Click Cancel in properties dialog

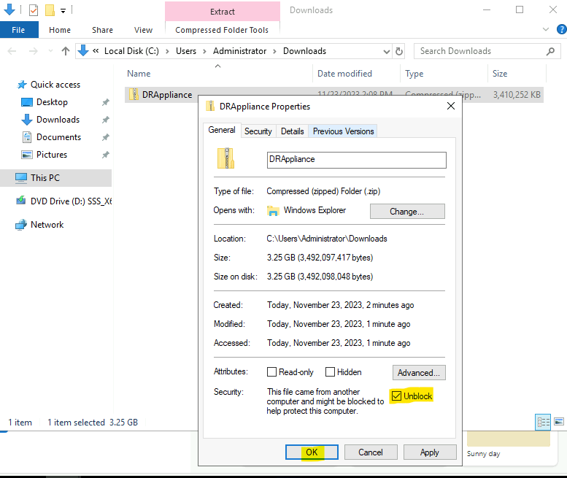pyautogui.click(x=371, y=452)
